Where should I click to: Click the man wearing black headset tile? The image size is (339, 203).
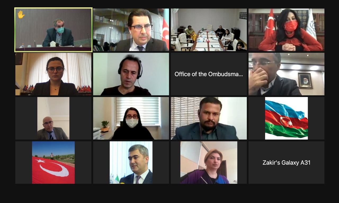(131, 74)
